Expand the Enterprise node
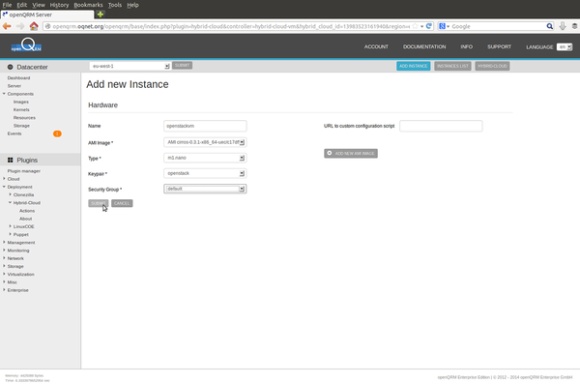 coord(4,290)
